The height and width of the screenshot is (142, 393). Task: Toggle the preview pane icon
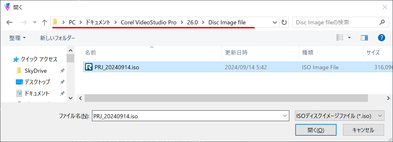[364, 38]
